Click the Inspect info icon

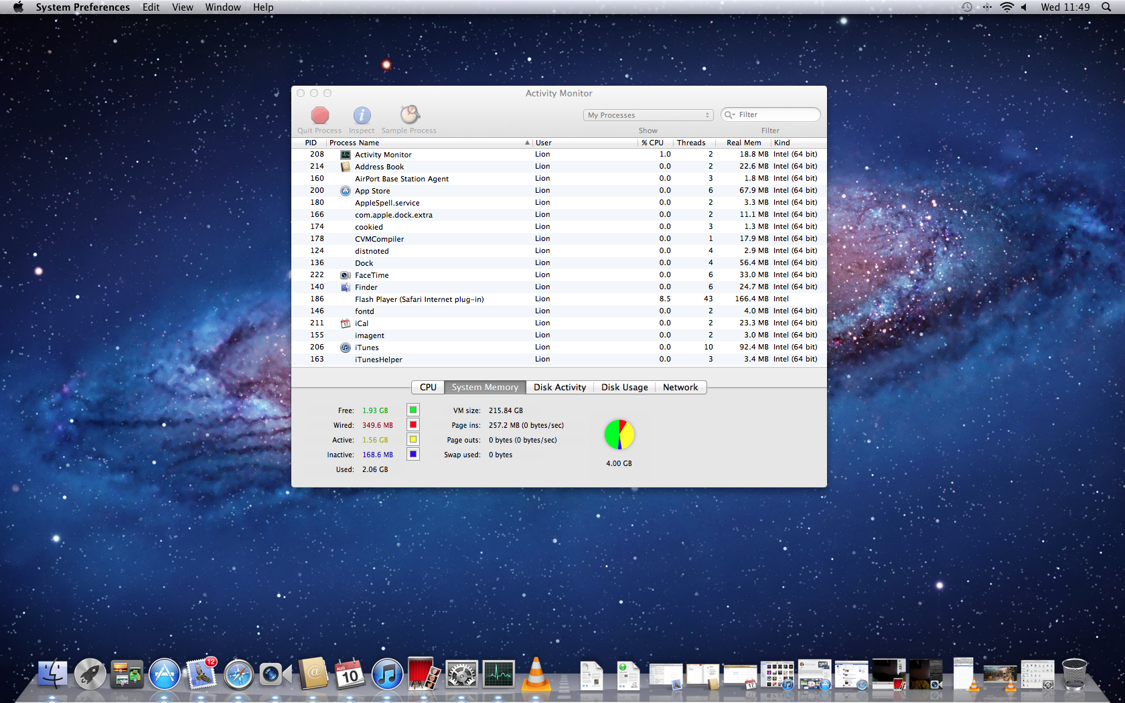click(x=362, y=115)
